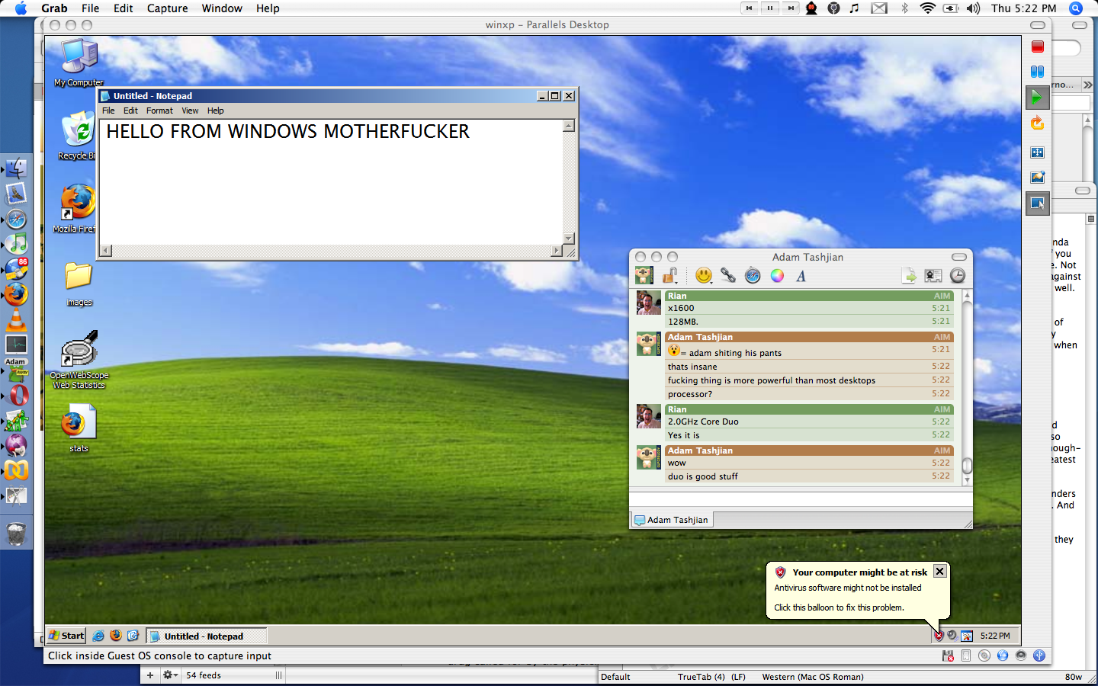Click the Untitled - Notepad taskbar button
Screen dimensions: 1098x686
tap(207, 636)
